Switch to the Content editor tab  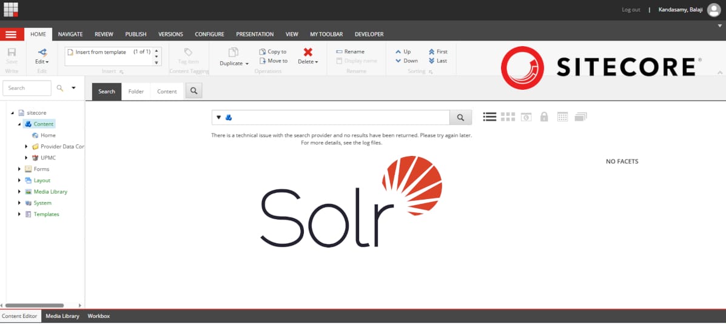point(167,92)
